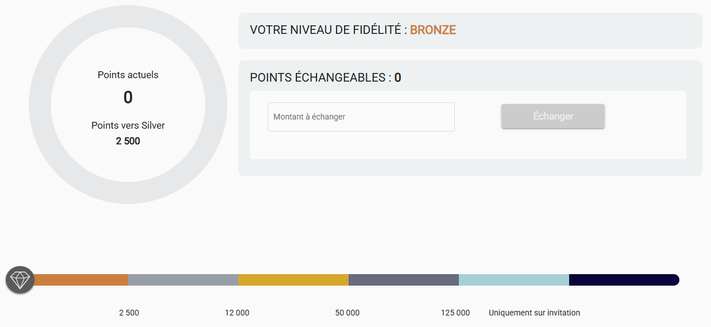Focus the Montant à échanger input field
This screenshot has height=327, width=711.
click(361, 117)
